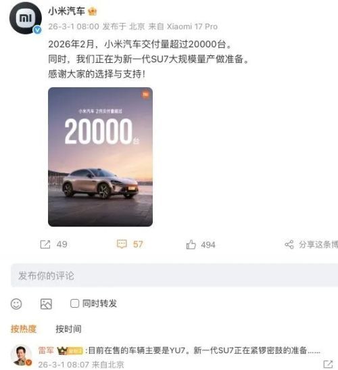Image resolution: width=338 pixels, height=370 pixels.
Task: Open comments via the speech bubble icon
Action: coord(122,244)
